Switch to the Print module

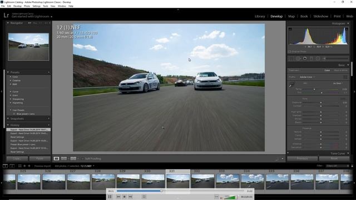(x=337, y=16)
